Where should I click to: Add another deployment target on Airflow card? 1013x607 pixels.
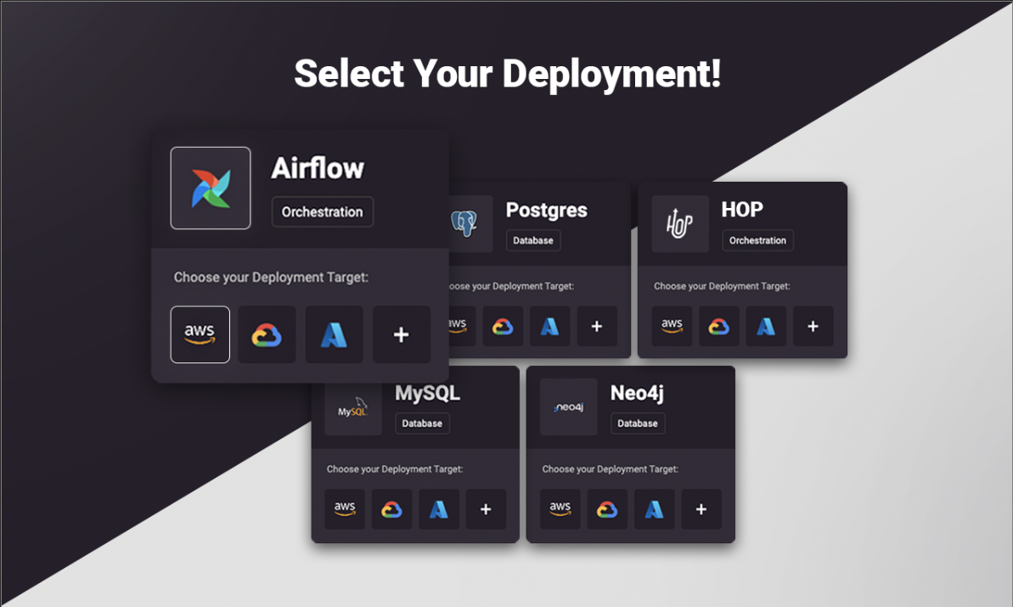coord(401,334)
